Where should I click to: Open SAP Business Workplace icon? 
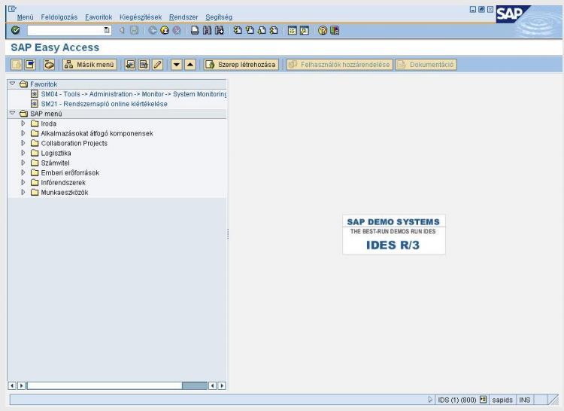[49, 65]
